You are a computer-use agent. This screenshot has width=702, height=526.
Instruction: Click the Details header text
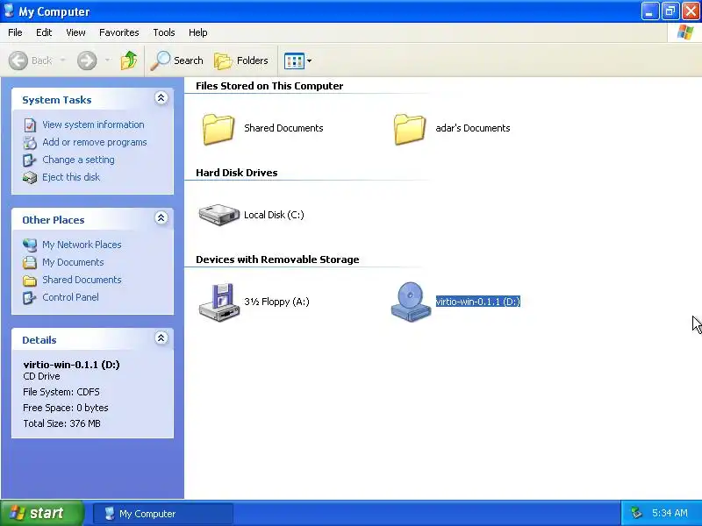point(39,340)
